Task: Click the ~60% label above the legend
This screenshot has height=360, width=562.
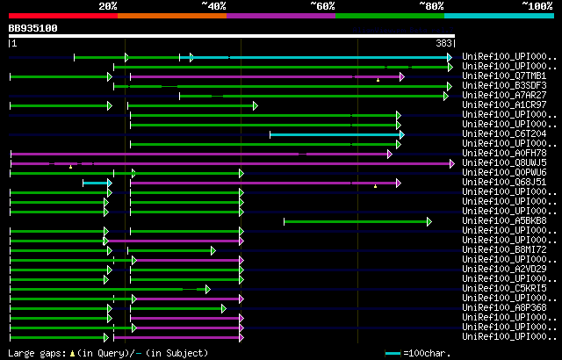Action: pyautogui.click(x=322, y=6)
